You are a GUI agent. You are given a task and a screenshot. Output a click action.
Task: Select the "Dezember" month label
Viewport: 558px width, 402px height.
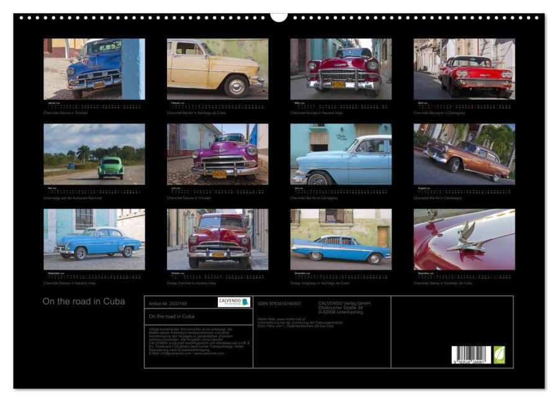(424, 273)
